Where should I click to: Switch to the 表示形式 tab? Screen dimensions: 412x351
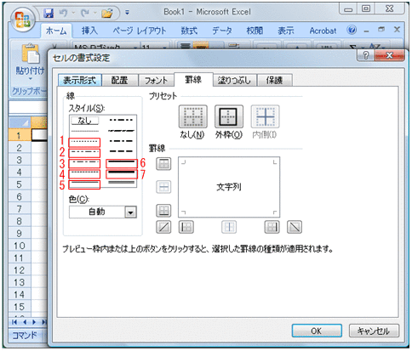point(79,81)
